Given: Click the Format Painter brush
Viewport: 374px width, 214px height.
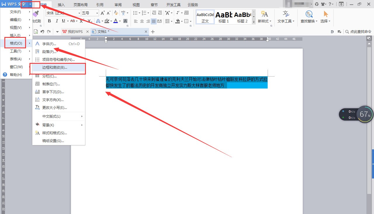Looking at the screenshot, I should 36,14.
